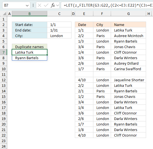Click Paris city cell in row 4
Viewport: 153px width, 149px height.
pyautogui.click(x=102, y=36)
